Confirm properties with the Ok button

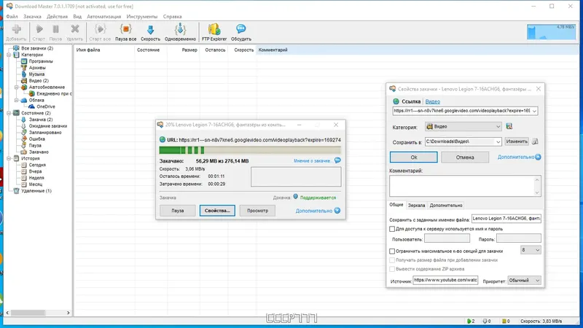(413, 157)
